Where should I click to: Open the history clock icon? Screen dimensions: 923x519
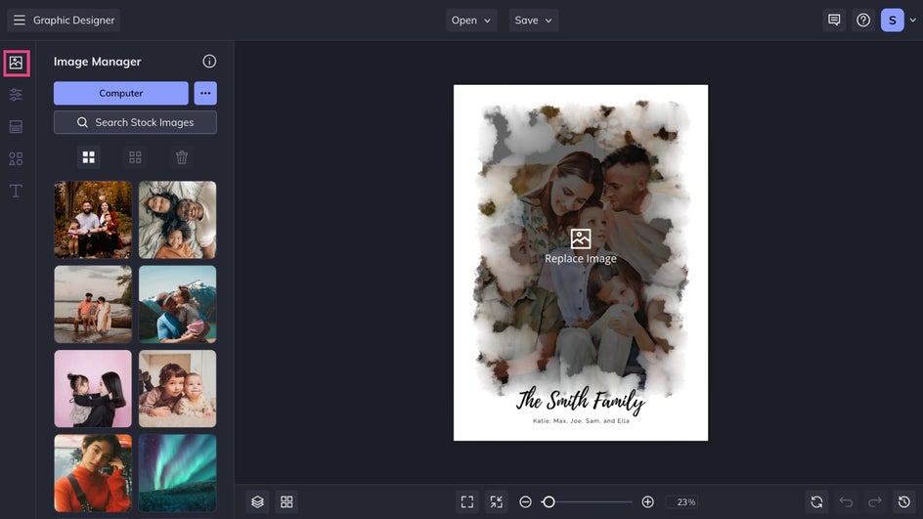coord(904,502)
